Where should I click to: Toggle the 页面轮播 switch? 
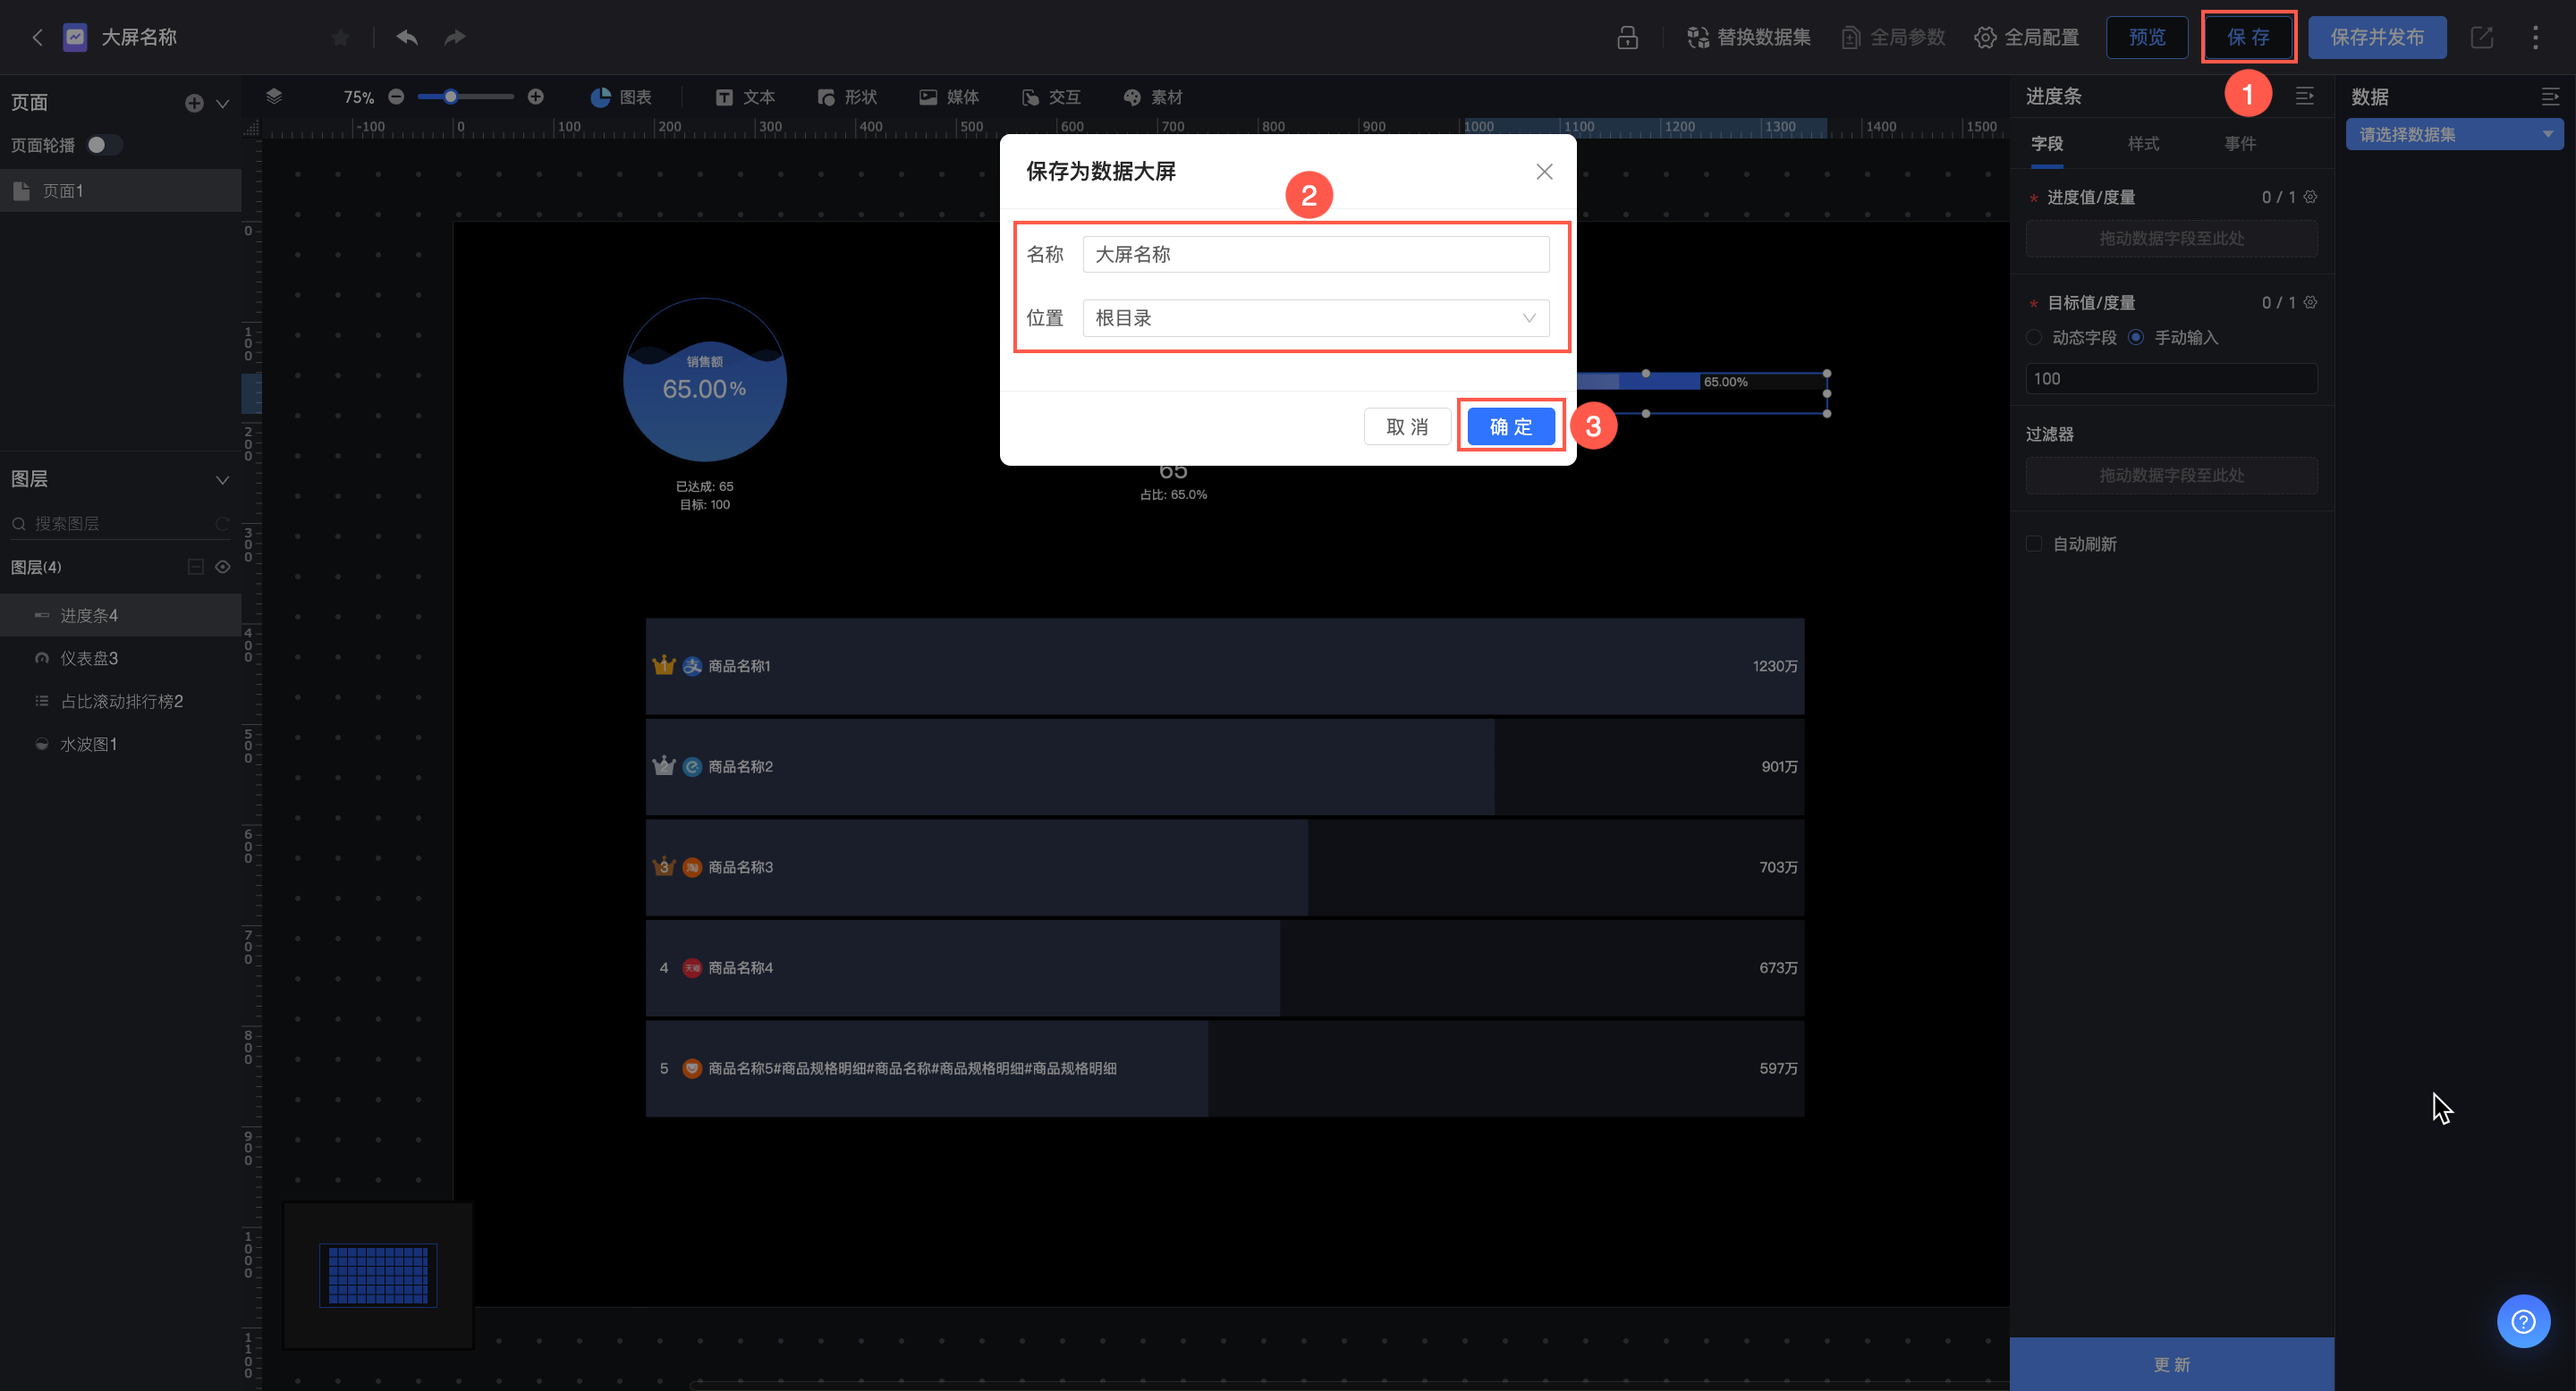coord(104,145)
